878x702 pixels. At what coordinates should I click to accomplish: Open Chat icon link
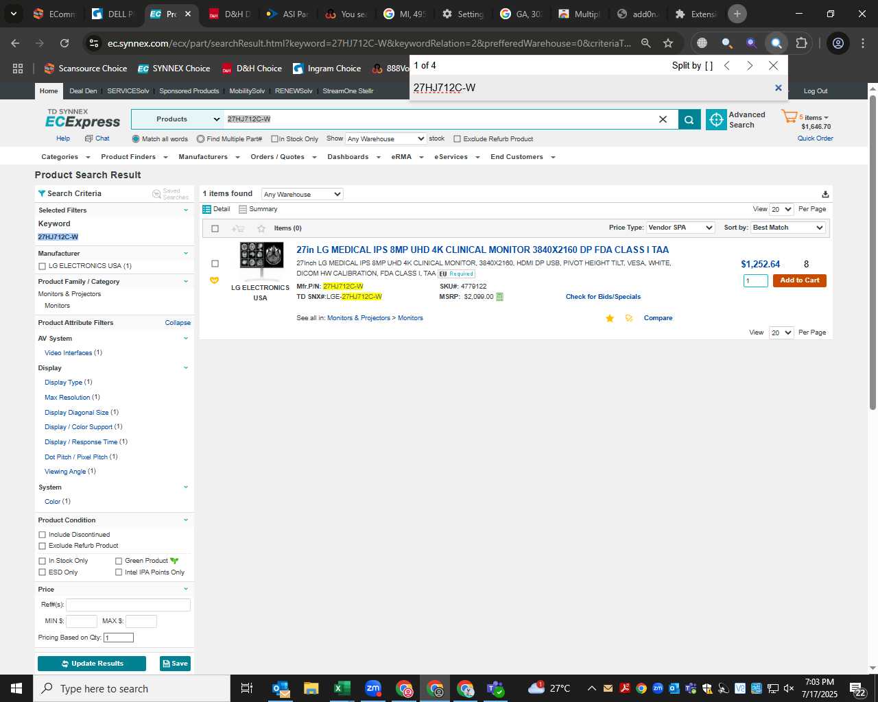[88, 138]
